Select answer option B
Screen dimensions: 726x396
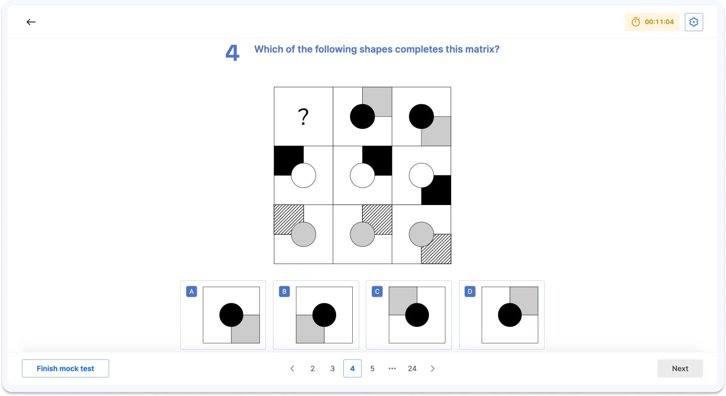316,315
